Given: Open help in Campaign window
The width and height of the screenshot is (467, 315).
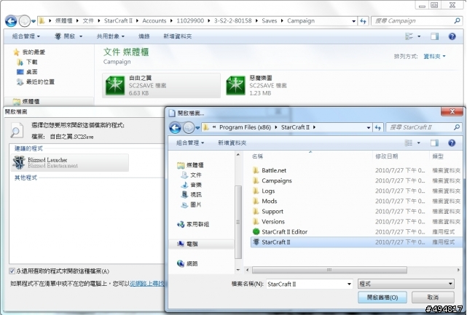Looking at the screenshot, I should [x=452, y=36].
